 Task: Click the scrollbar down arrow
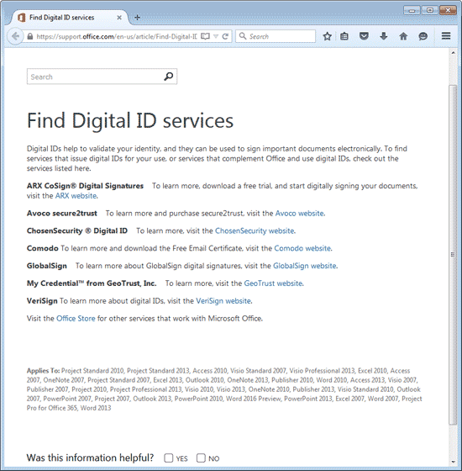click(453, 463)
